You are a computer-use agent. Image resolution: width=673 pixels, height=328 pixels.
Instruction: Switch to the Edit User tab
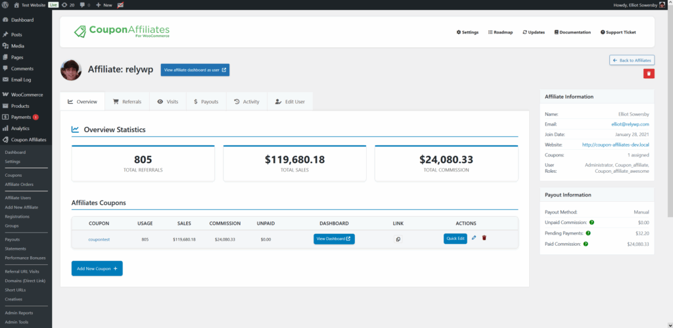click(290, 102)
